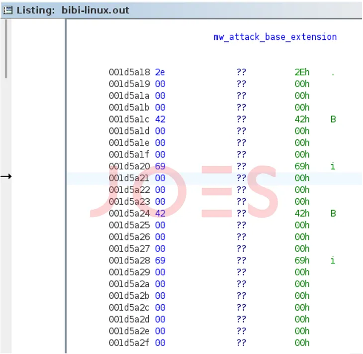
Task: Click the 00h value at 001d5a2f row
Action: pyautogui.click(x=302, y=343)
